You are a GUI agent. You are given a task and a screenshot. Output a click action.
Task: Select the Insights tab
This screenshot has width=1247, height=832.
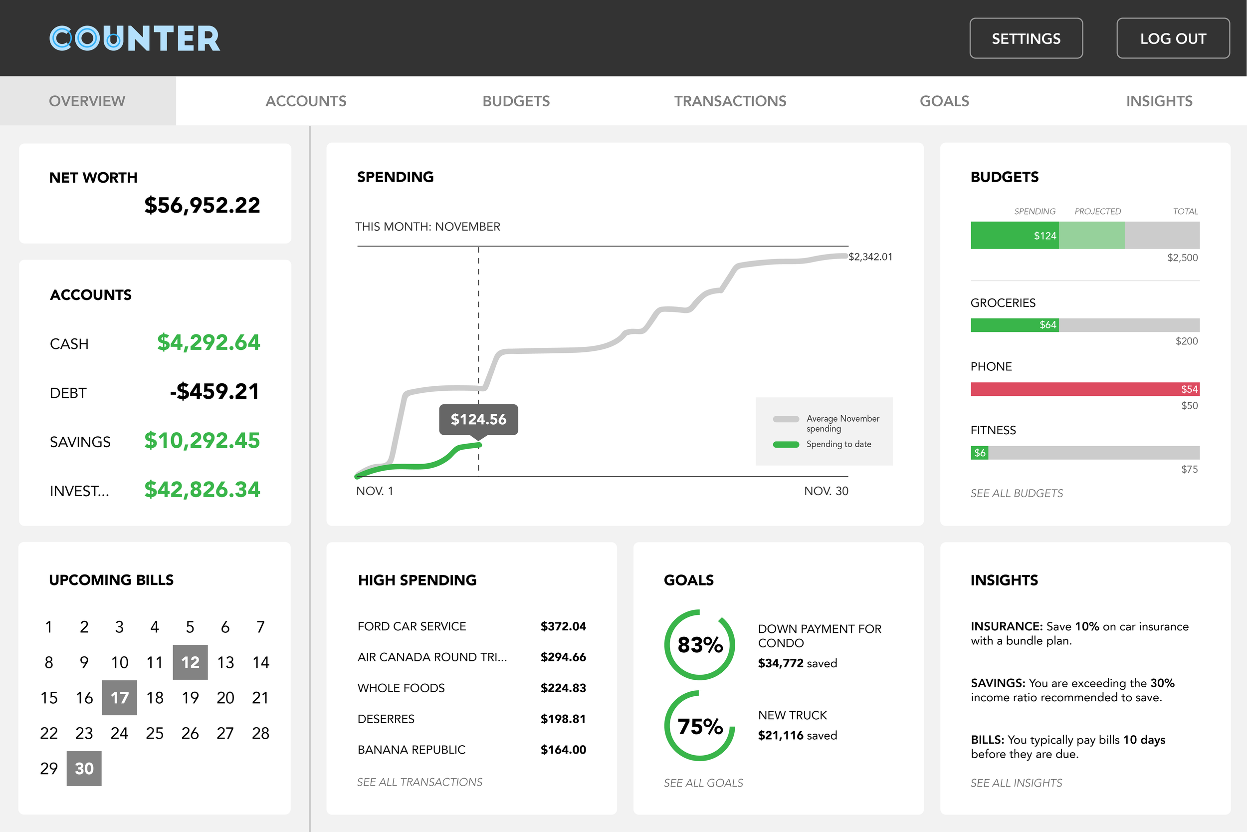tap(1159, 101)
